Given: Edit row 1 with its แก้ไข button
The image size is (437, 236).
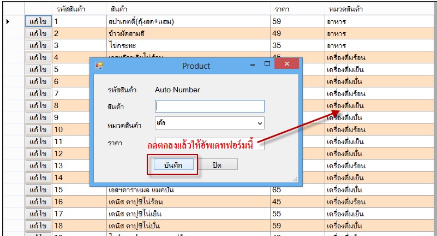Looking at the screenshot, I should [x=38, y=21].
